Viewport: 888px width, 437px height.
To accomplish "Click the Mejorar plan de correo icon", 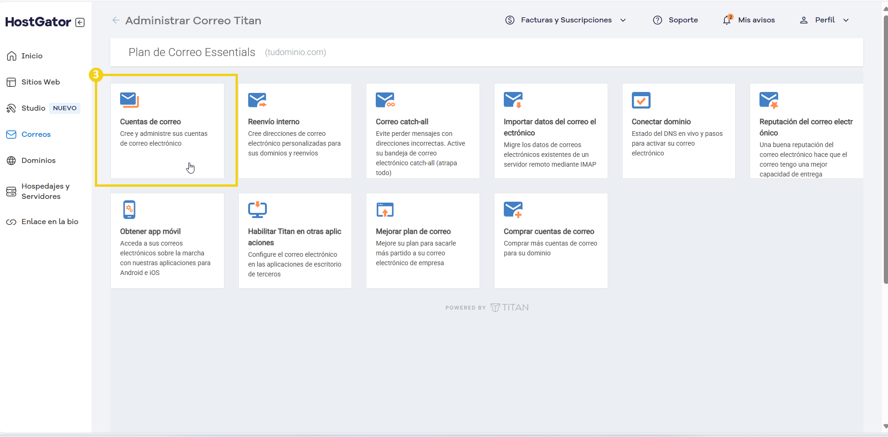I will (x=385, y=210).
